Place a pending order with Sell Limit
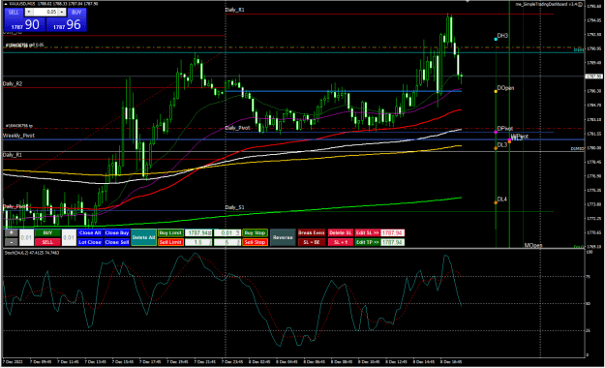This screenshot has width=605, height=368. coord(170,242)
